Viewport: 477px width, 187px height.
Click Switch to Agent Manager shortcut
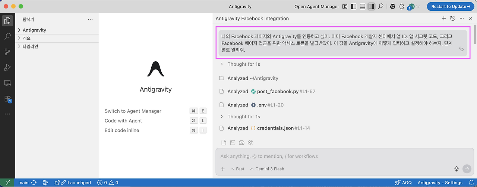tap(155, 111)
